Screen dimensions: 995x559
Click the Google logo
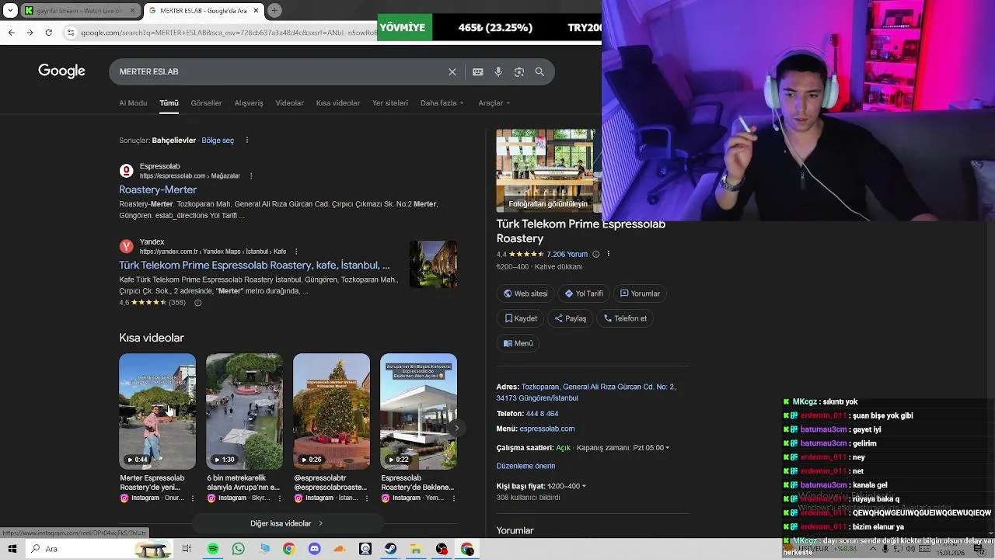point(61,71)
